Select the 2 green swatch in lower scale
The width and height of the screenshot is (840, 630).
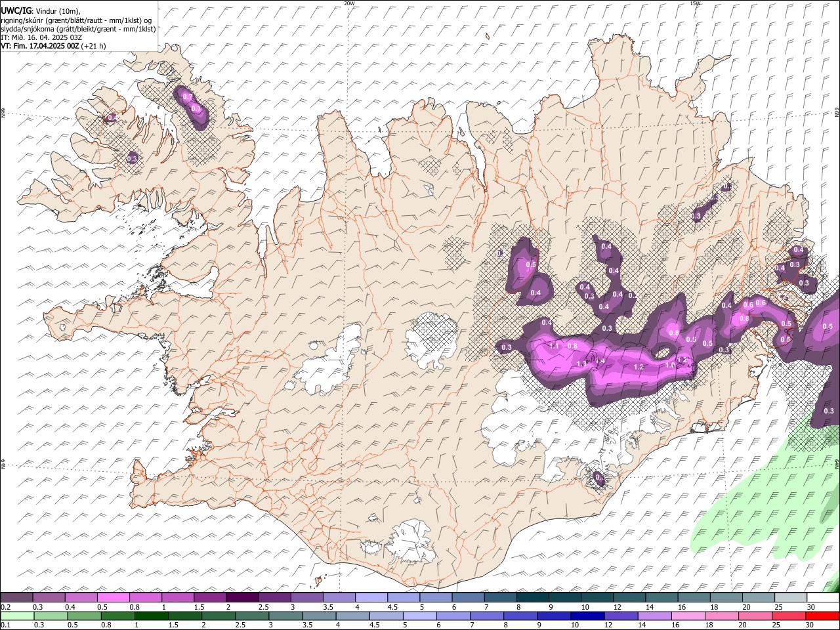point(219,616)
